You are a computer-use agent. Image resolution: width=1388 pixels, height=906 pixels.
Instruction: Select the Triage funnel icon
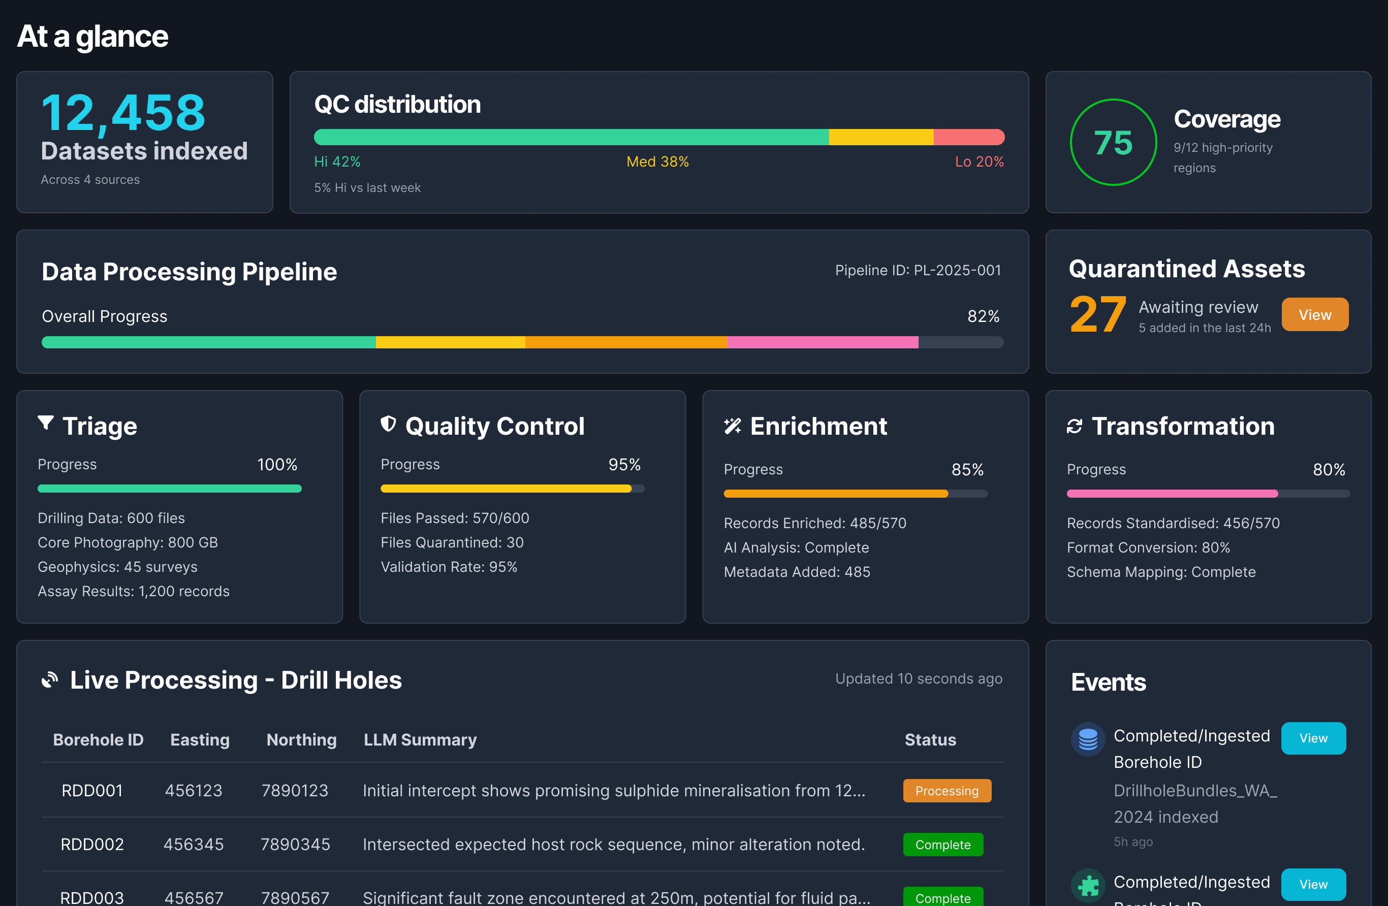tap(46, 424)
